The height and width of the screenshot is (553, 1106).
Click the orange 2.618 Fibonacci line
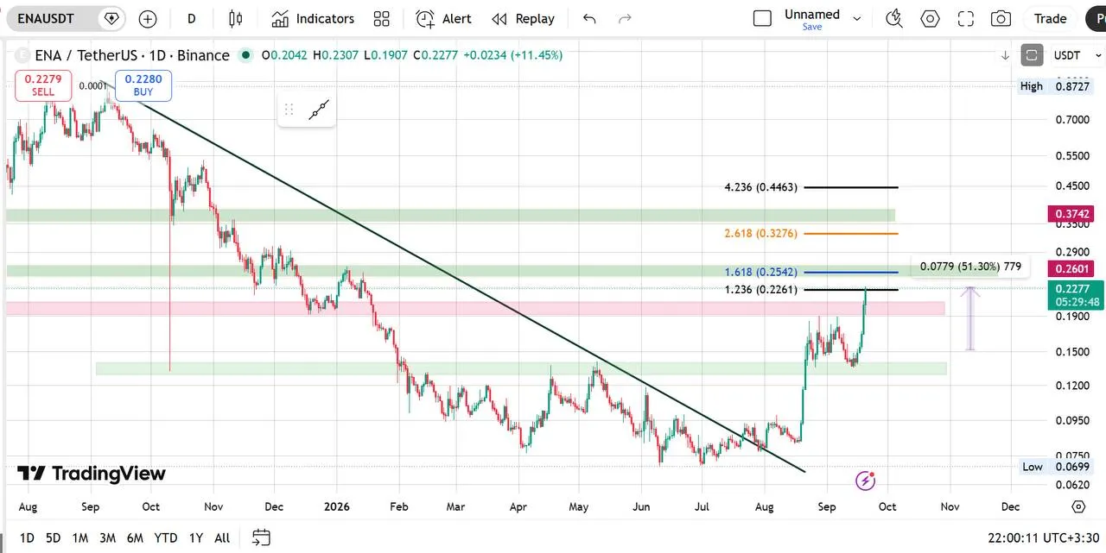point(850,234)
